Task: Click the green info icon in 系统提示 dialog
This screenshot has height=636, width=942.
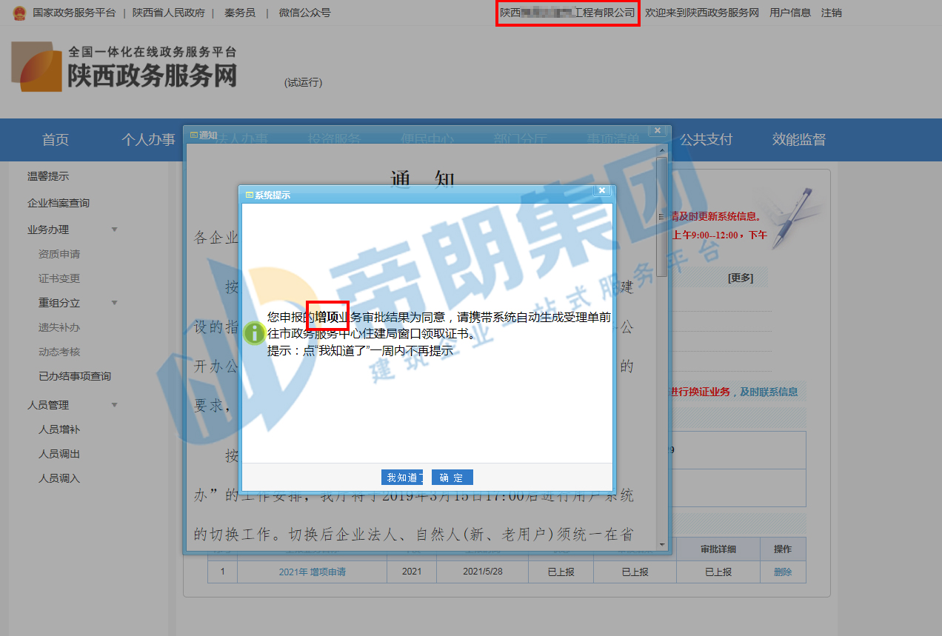Action: 254,332
